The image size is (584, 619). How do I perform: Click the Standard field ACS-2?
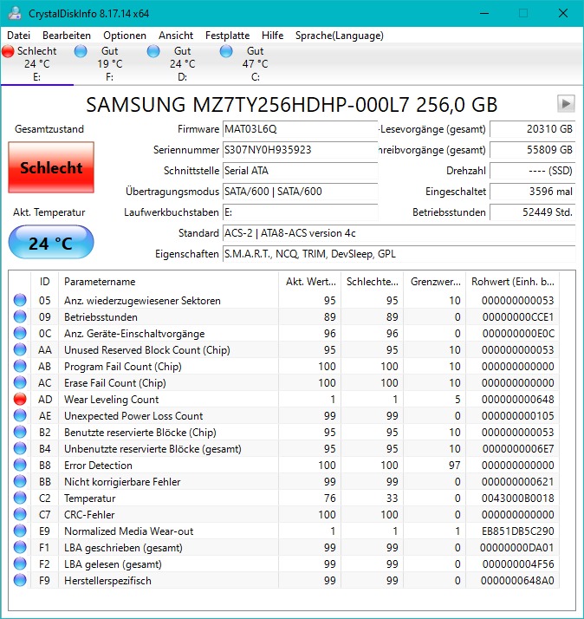pos(399,233)
